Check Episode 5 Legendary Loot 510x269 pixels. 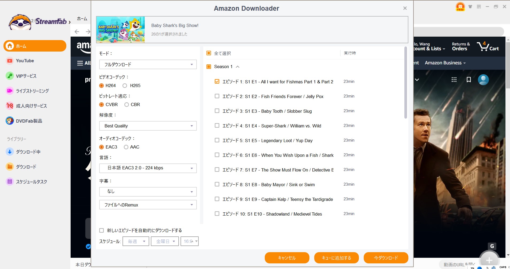pos(217,140)
